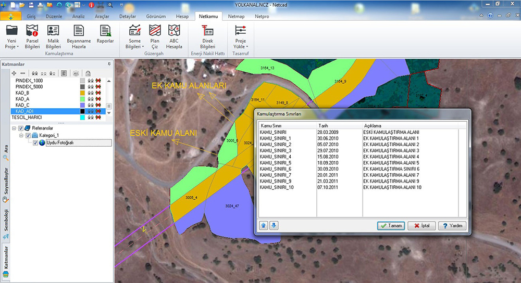
Task: Open Parsel Bilgileri from the ribbon
Action: click(x=32, y=34)
